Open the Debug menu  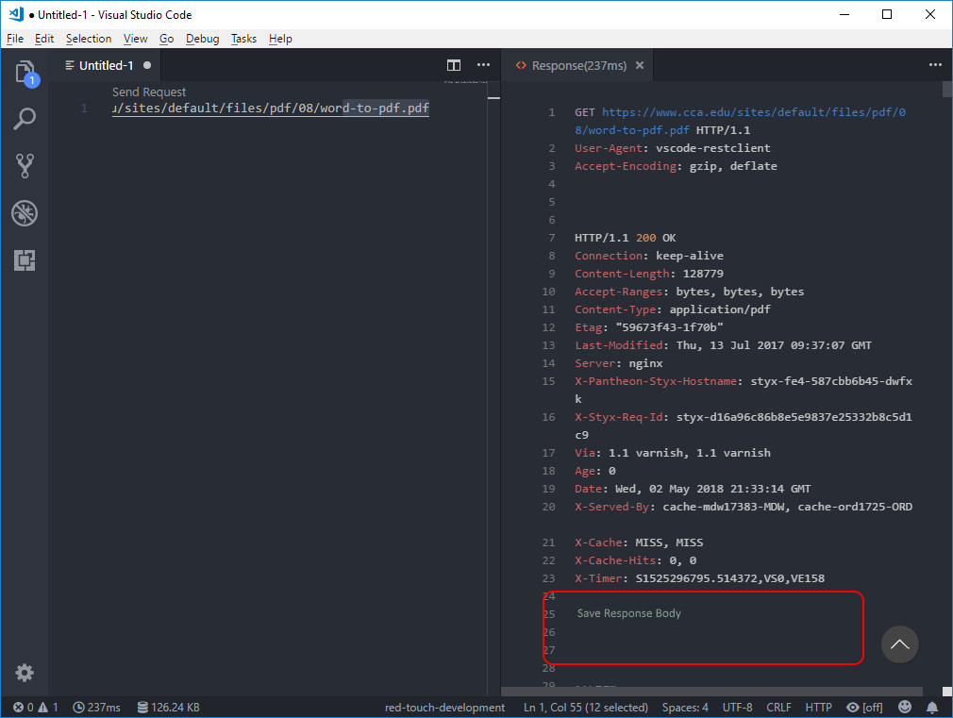(202, 39)
